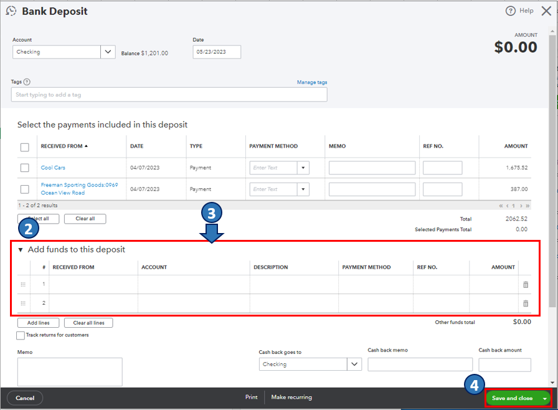Click the Bank Deposit history clock icon
The height and width of the screenshot is (410, 558).
pyautogui.click(x=11, y=11)
